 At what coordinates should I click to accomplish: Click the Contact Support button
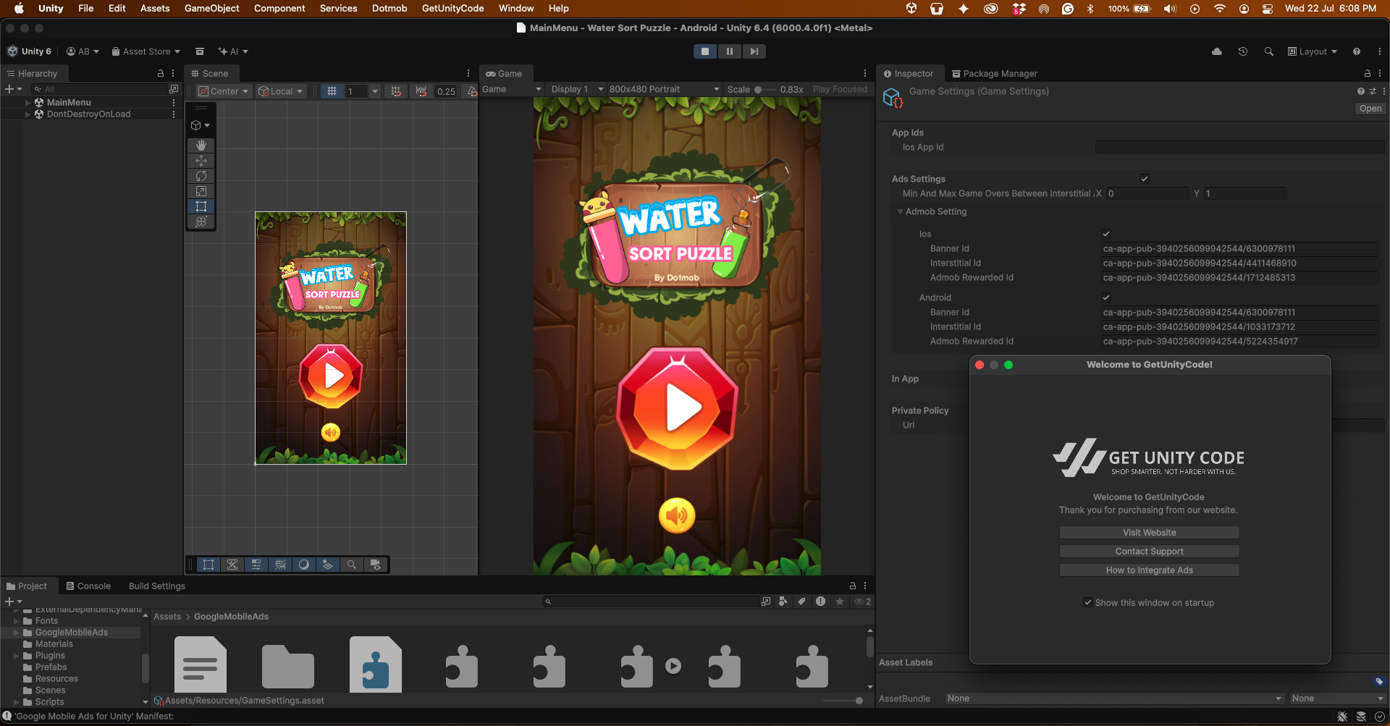(x=1150, y=552)
